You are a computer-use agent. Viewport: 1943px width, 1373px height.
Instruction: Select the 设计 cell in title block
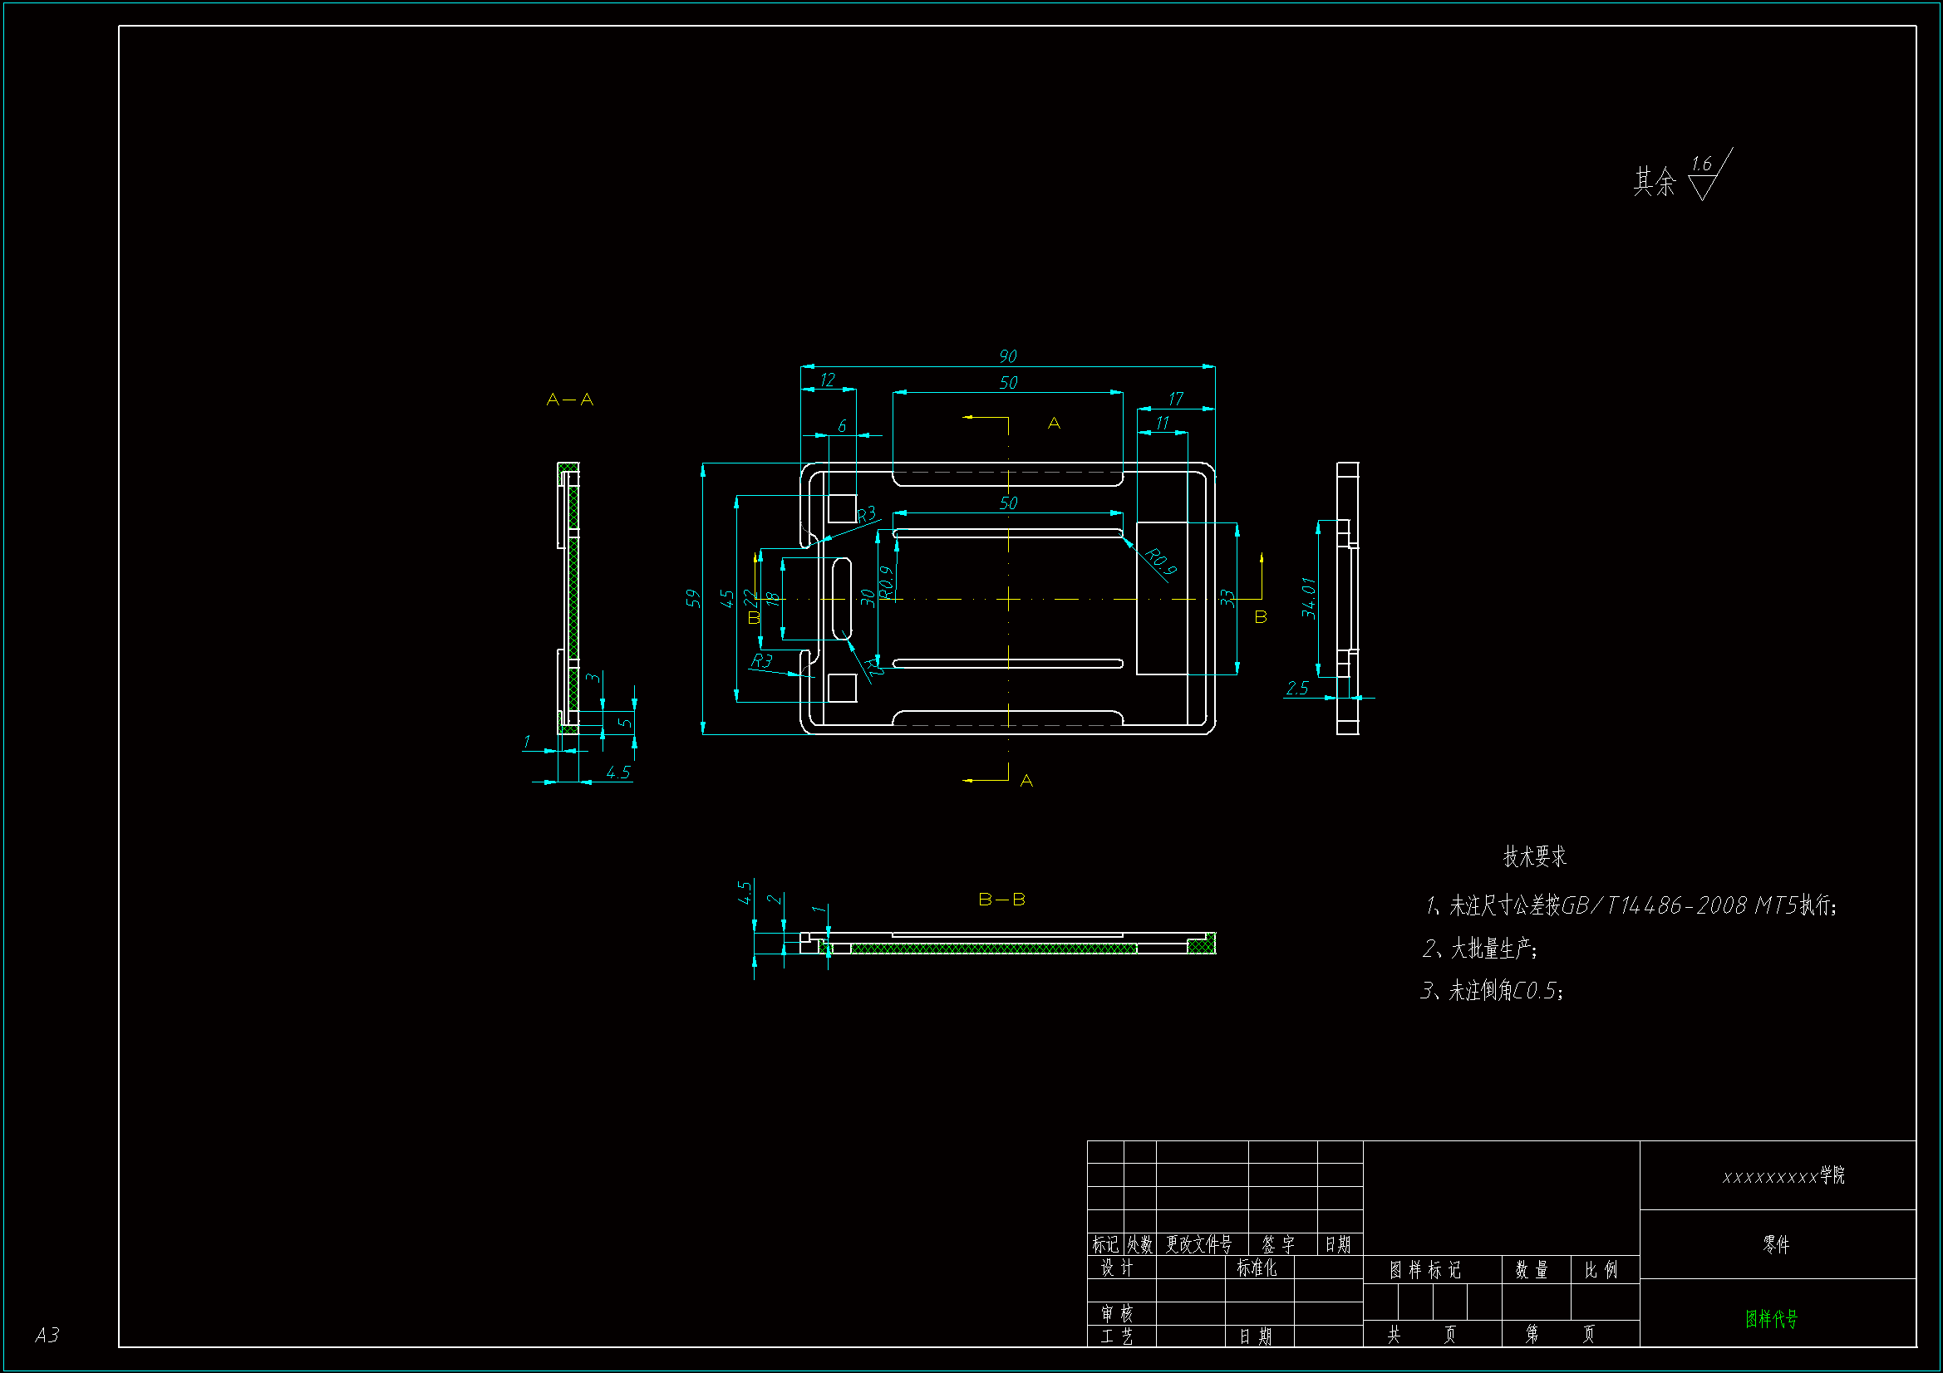pos(1117,1268)
